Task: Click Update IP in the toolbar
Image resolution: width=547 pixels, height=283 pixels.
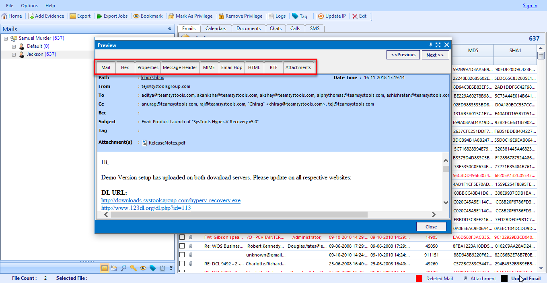Action: (x=332, y=16)
